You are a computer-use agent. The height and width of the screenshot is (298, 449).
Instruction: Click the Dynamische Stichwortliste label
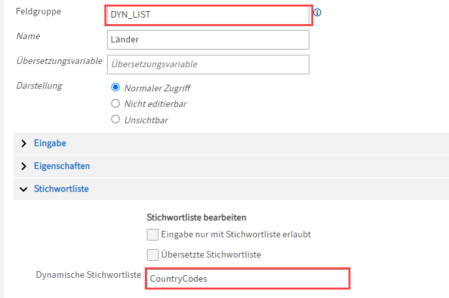pyautogui.click(x=88, y=275)
